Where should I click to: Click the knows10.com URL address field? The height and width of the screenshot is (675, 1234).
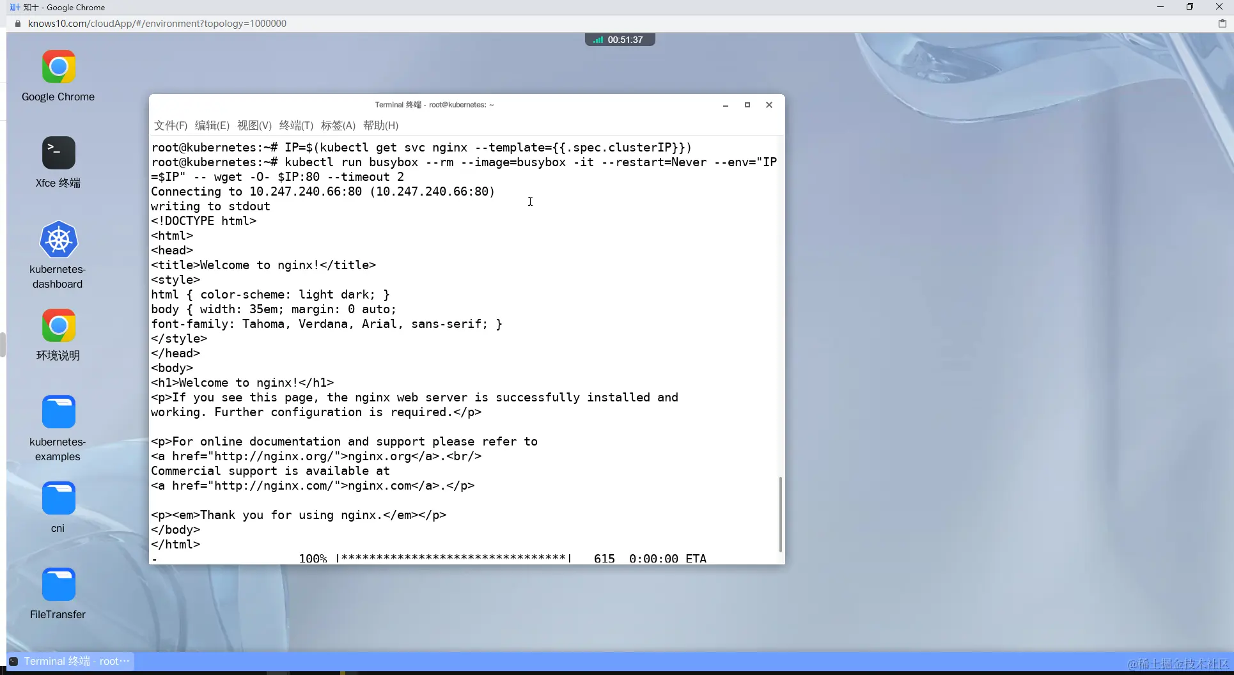tap(157, 24)
